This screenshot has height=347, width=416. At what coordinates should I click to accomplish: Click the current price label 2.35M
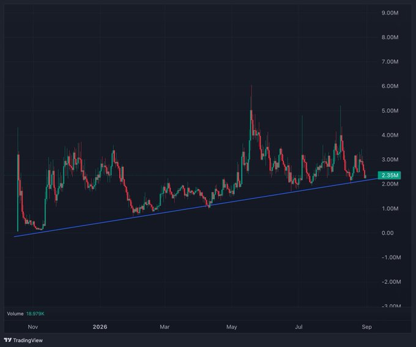(x=390, y=175)
